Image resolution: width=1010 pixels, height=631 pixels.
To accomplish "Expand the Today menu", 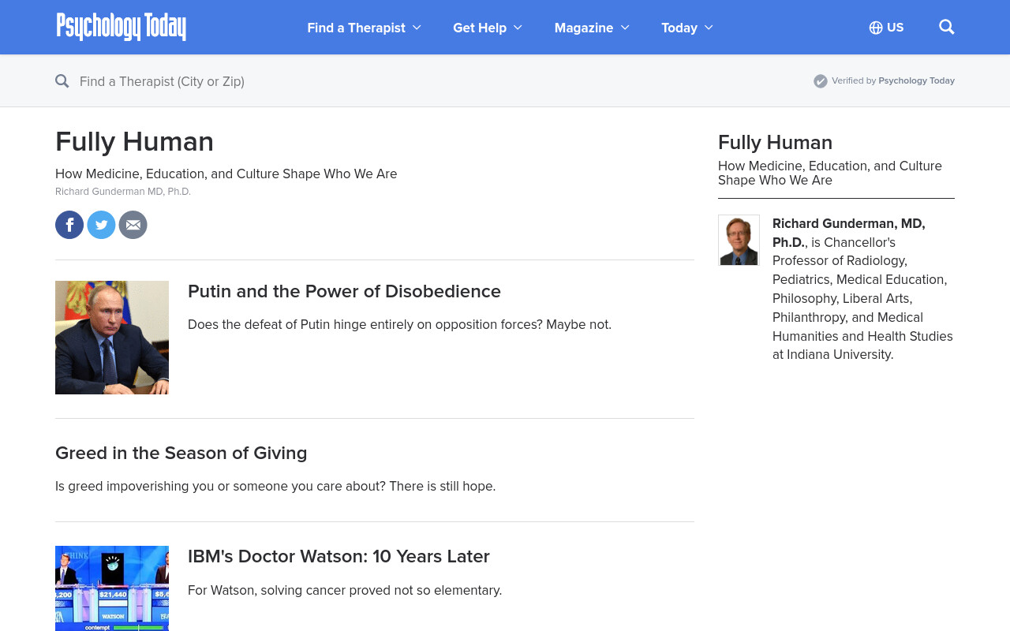I will click(x=687, y=28).
